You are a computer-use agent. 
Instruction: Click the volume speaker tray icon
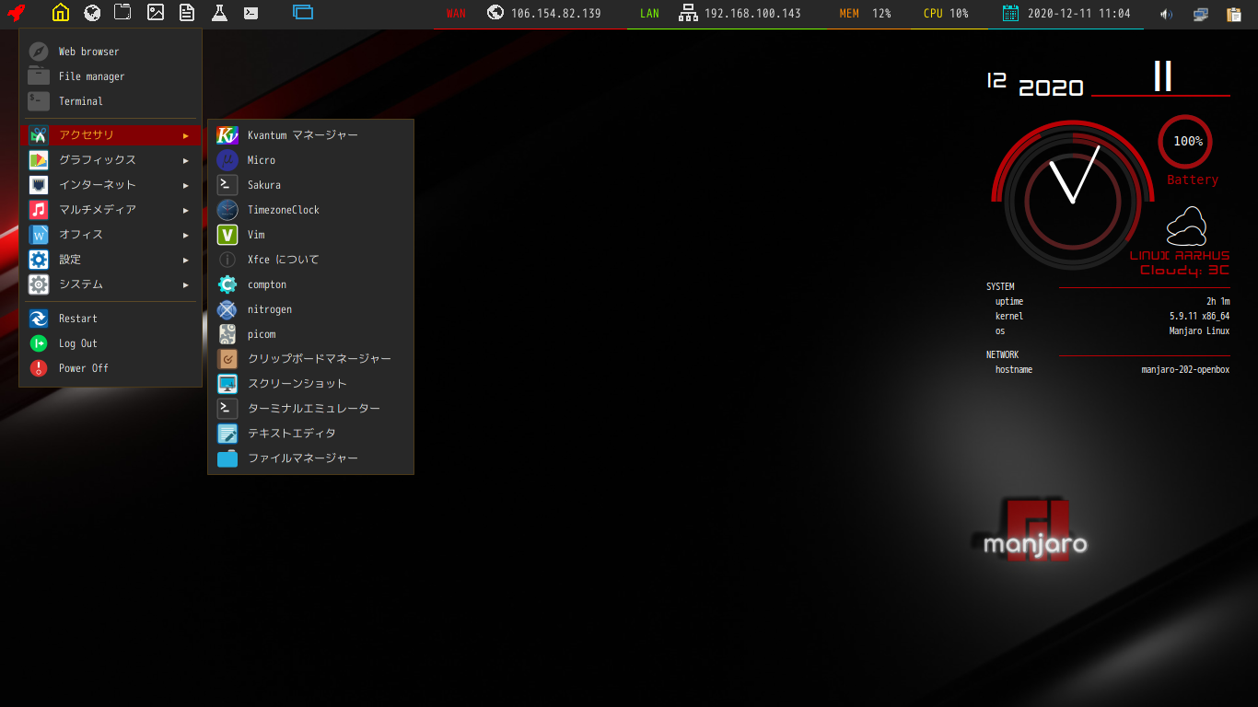(1166, 14)
